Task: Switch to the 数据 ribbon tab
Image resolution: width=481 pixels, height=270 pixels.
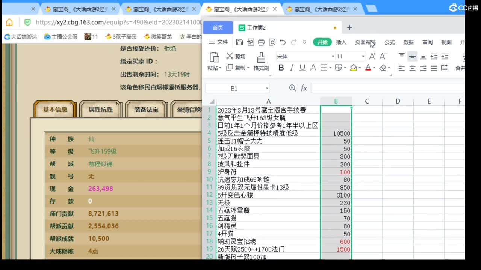Action: click(x=408, y=42)
